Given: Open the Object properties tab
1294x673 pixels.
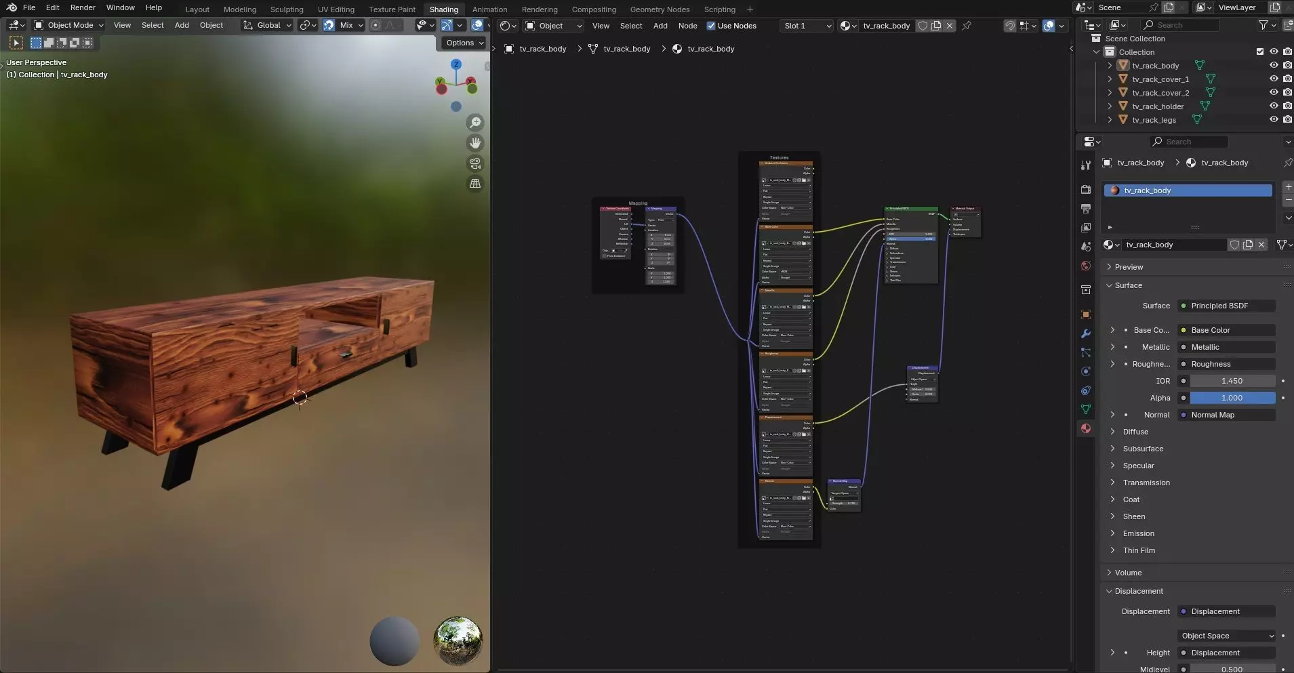Looking at the screenshot, I should [1086, 314].
